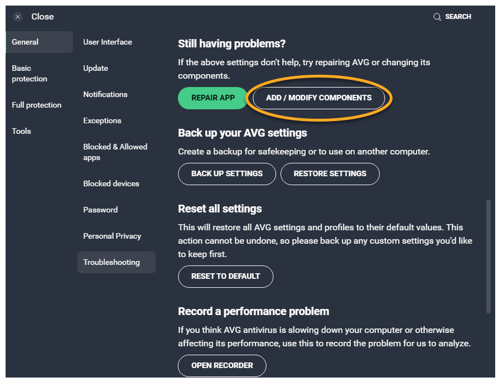
Task: Open User Interface settings
Action: point(108,42)
